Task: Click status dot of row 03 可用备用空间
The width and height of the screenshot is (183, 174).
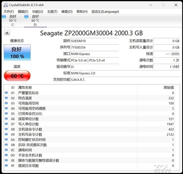Action: tap(6, 103)
